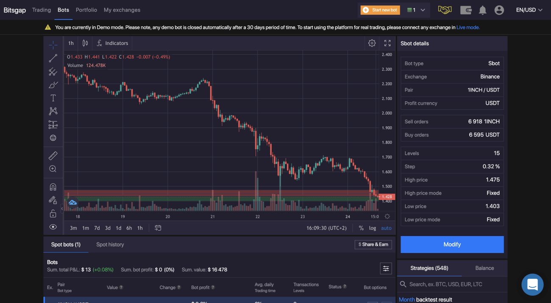Select the Trend Line drawing tool

click(x=53, y=58)
